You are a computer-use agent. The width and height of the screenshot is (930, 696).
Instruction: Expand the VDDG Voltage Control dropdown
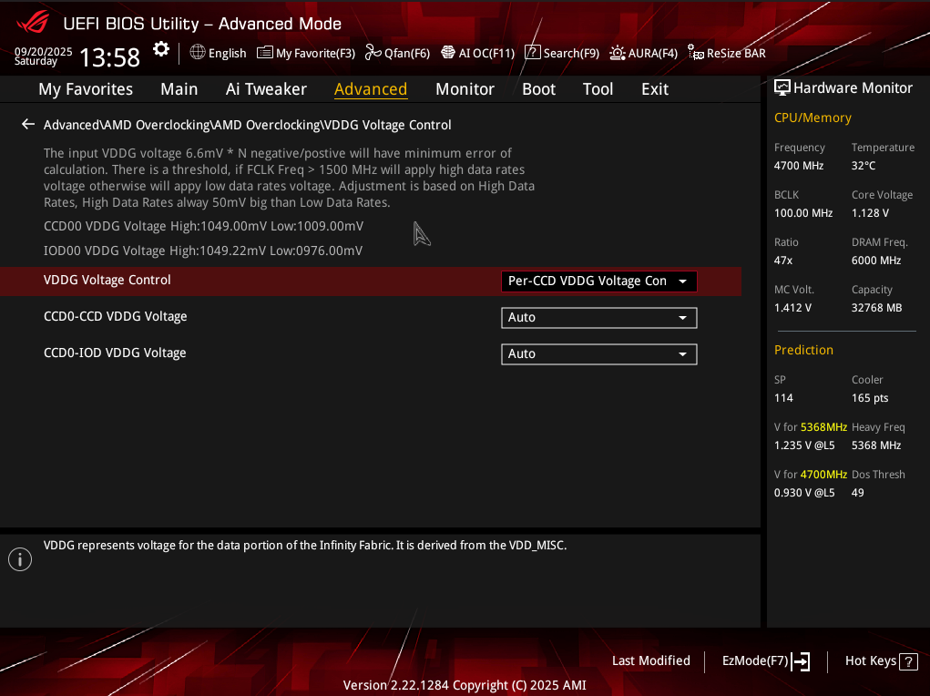click(598, 281)
